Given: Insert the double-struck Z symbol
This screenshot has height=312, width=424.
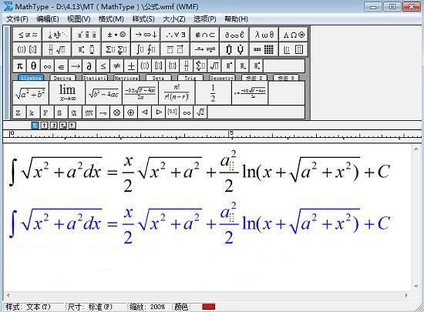Looking at the screenshot, I should click(x=19, y=112).
